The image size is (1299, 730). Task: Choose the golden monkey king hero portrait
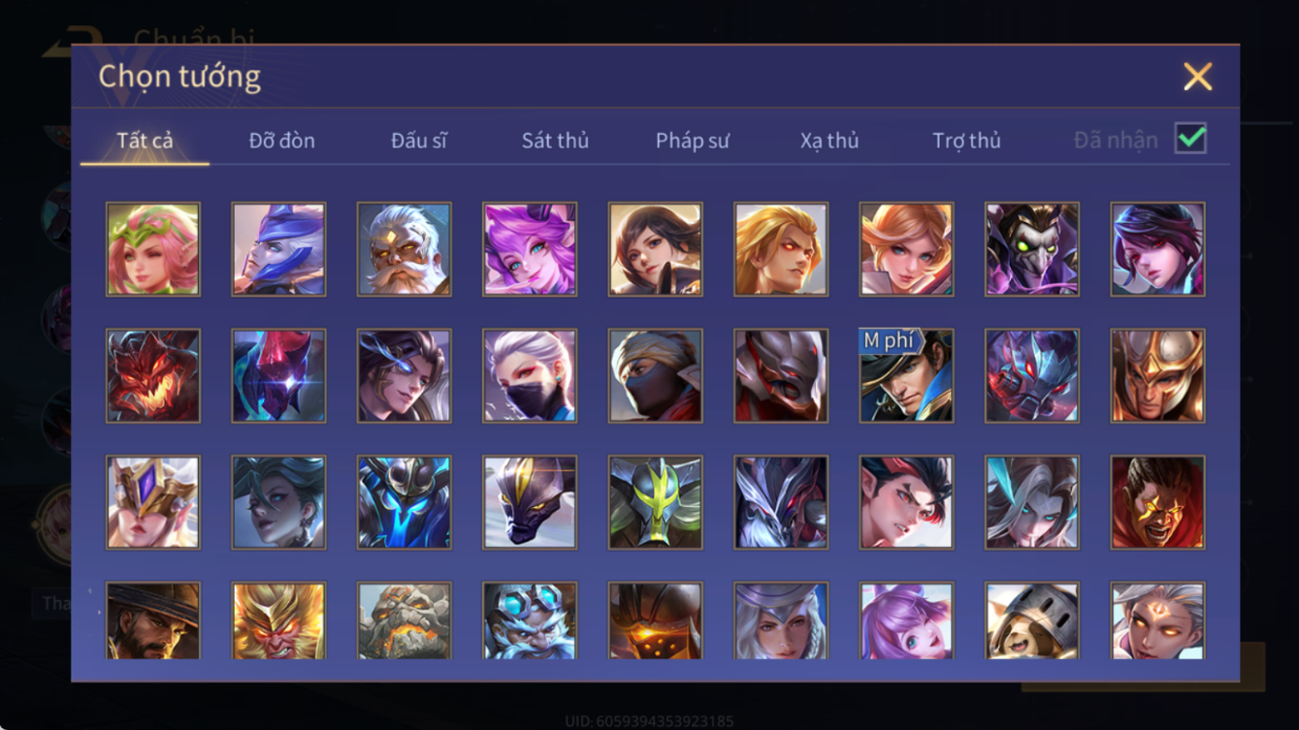(278, 620)
